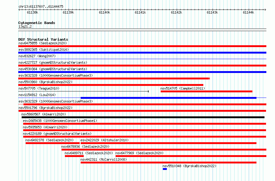Image resolution: width=275 pixels, height=181 pixels.
Task: Select the red bar of esv2665438
Action: click(x=145, y=124)
